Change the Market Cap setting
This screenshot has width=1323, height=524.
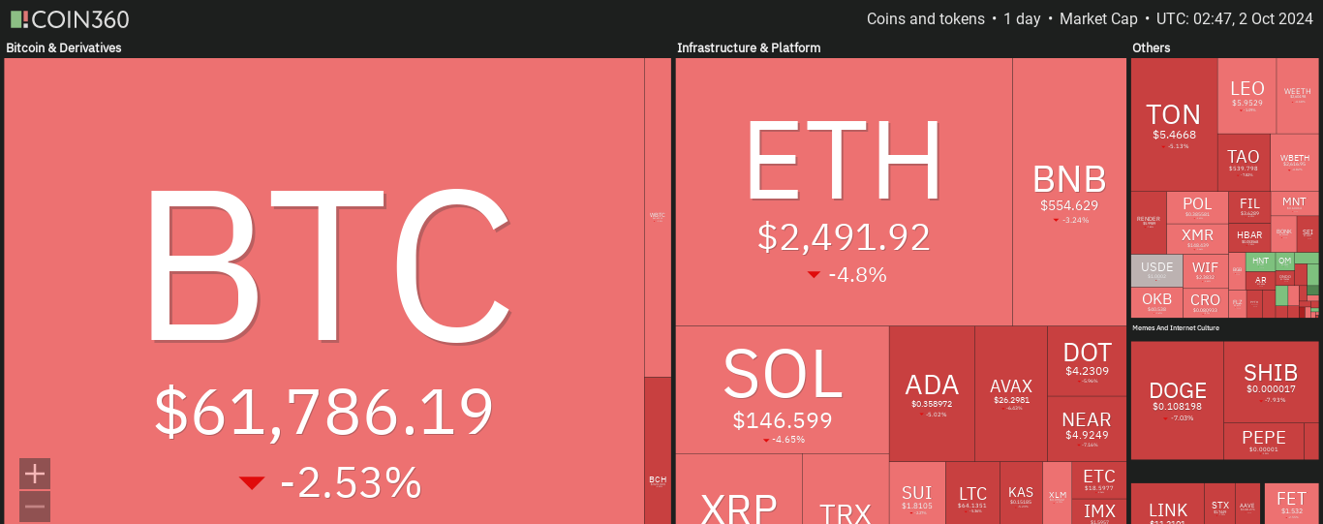1098,19
